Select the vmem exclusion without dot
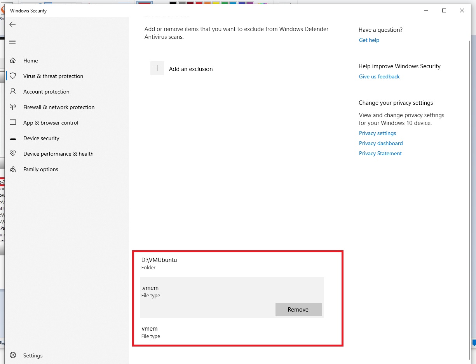Image resolution: width=476 pixels, height=364 pixels. click(232, 332)
